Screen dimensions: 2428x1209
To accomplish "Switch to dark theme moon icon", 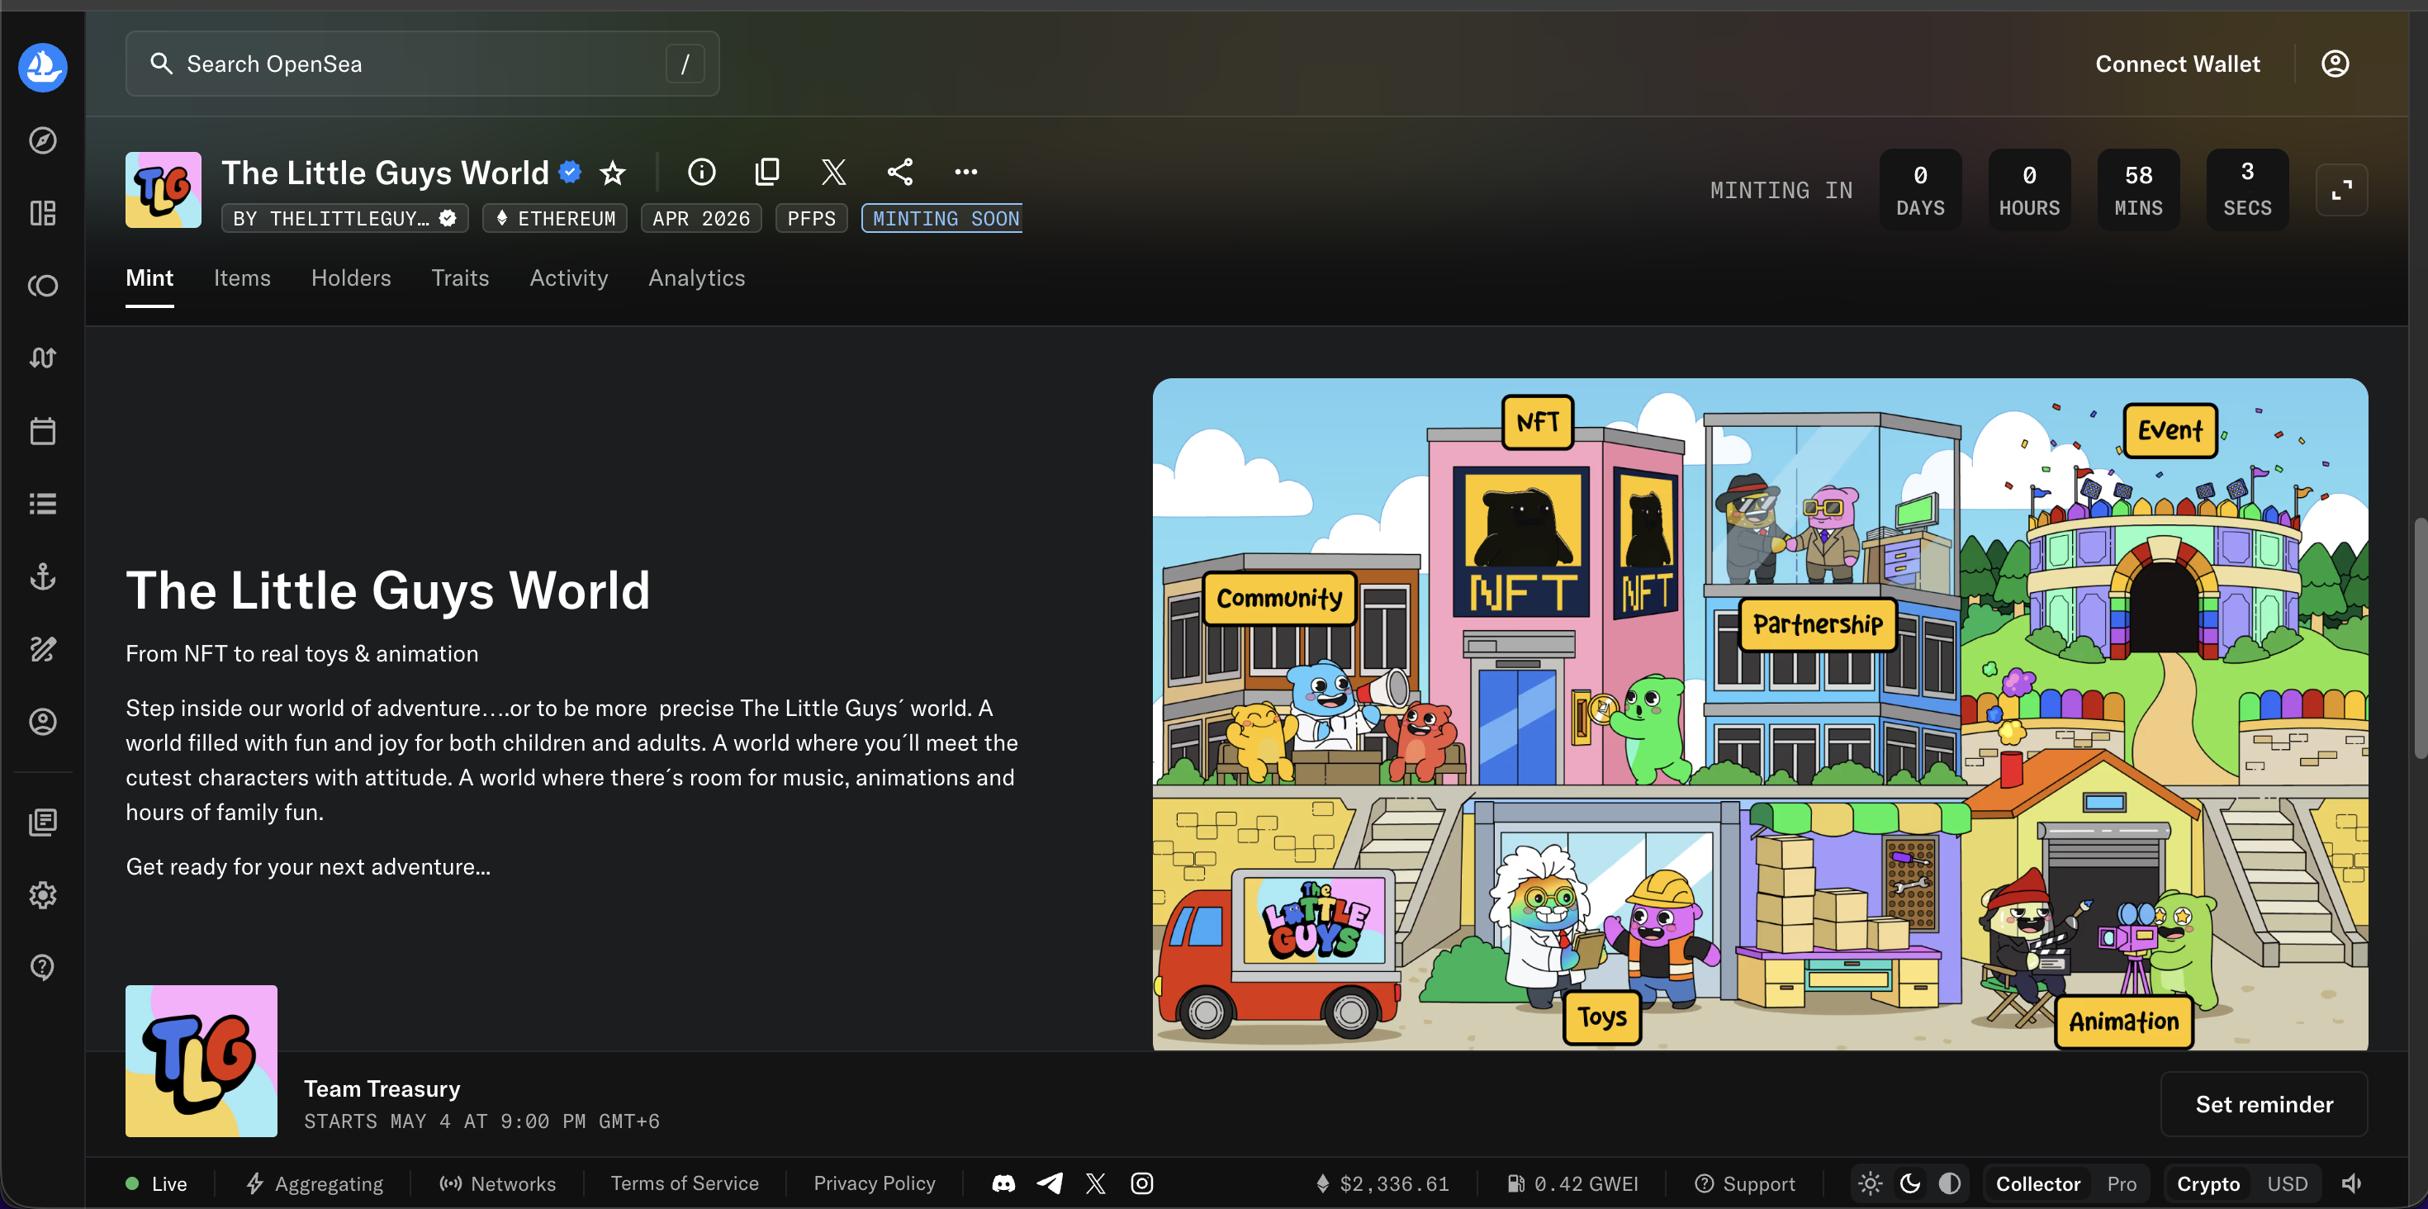I will 1909,1183.
